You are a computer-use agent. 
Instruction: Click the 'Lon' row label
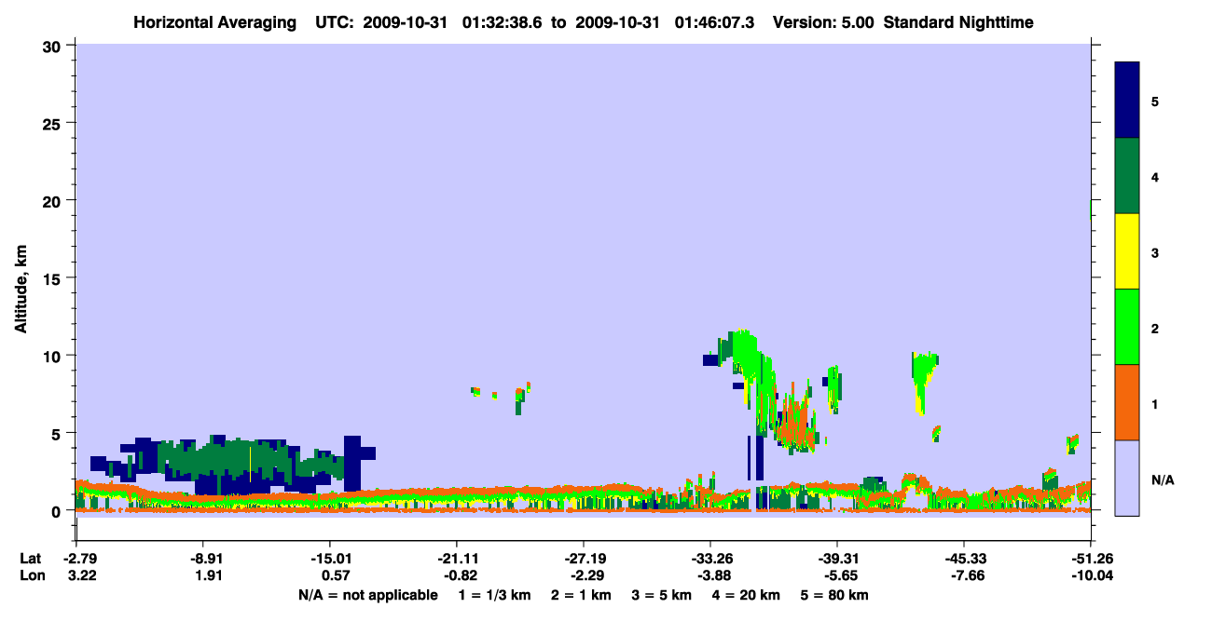[x=32, y=575]
